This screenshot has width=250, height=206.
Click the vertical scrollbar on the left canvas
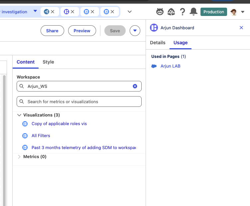pyautogui.click(x=4, y=140)
